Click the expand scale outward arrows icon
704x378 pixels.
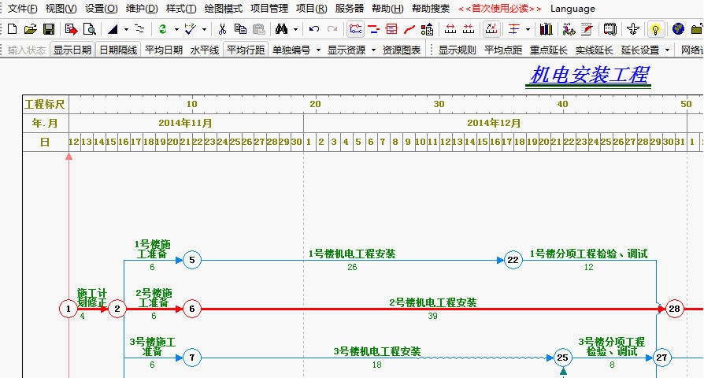pos(450,30)
